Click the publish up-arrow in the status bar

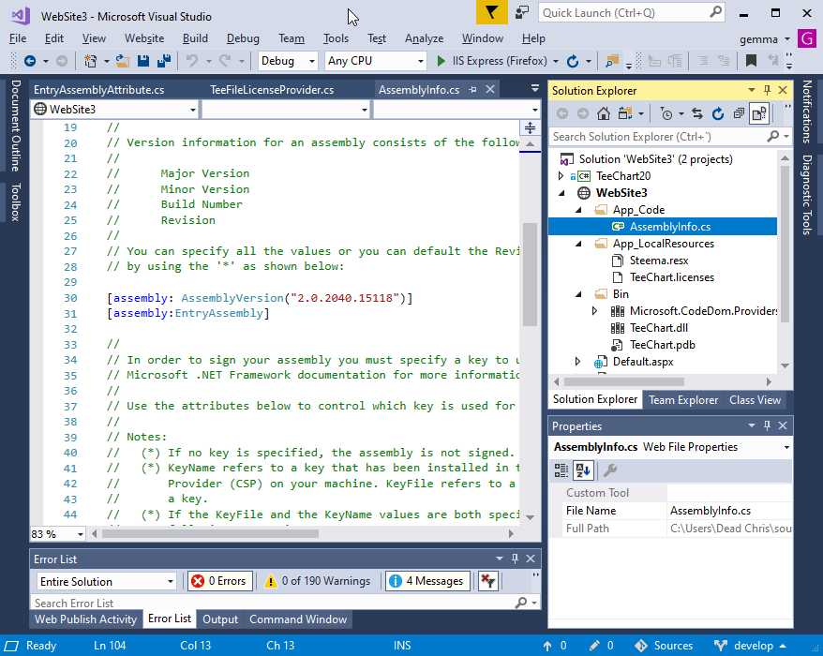[x=547, y=646]
